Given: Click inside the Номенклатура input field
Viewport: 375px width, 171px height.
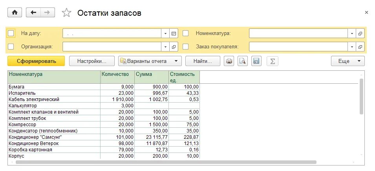Looking at the screenshot, I should tap(298, 33).
